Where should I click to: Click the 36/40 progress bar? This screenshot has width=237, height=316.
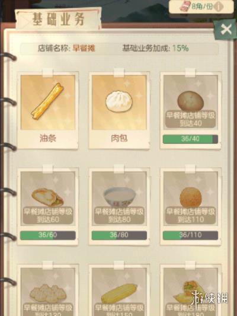[x=190, y=139]
